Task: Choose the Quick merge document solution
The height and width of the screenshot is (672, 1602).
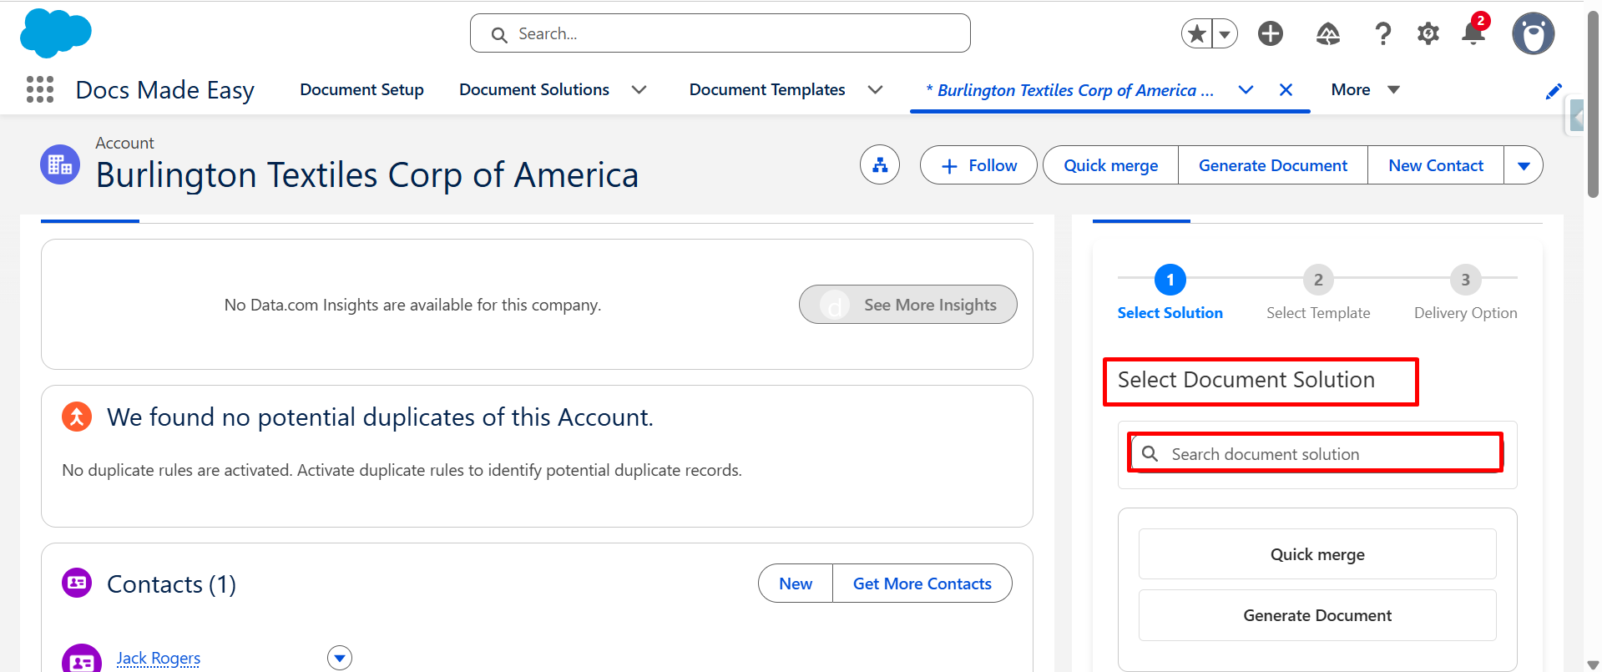Action: pyautogui.click(x=1317, y=554)
